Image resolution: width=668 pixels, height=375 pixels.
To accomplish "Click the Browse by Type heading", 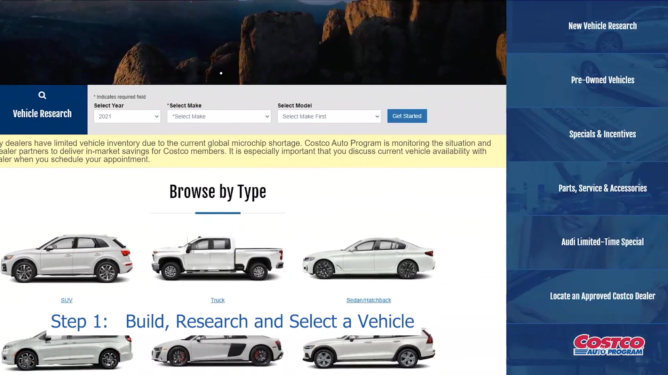I will pos(217,192).
